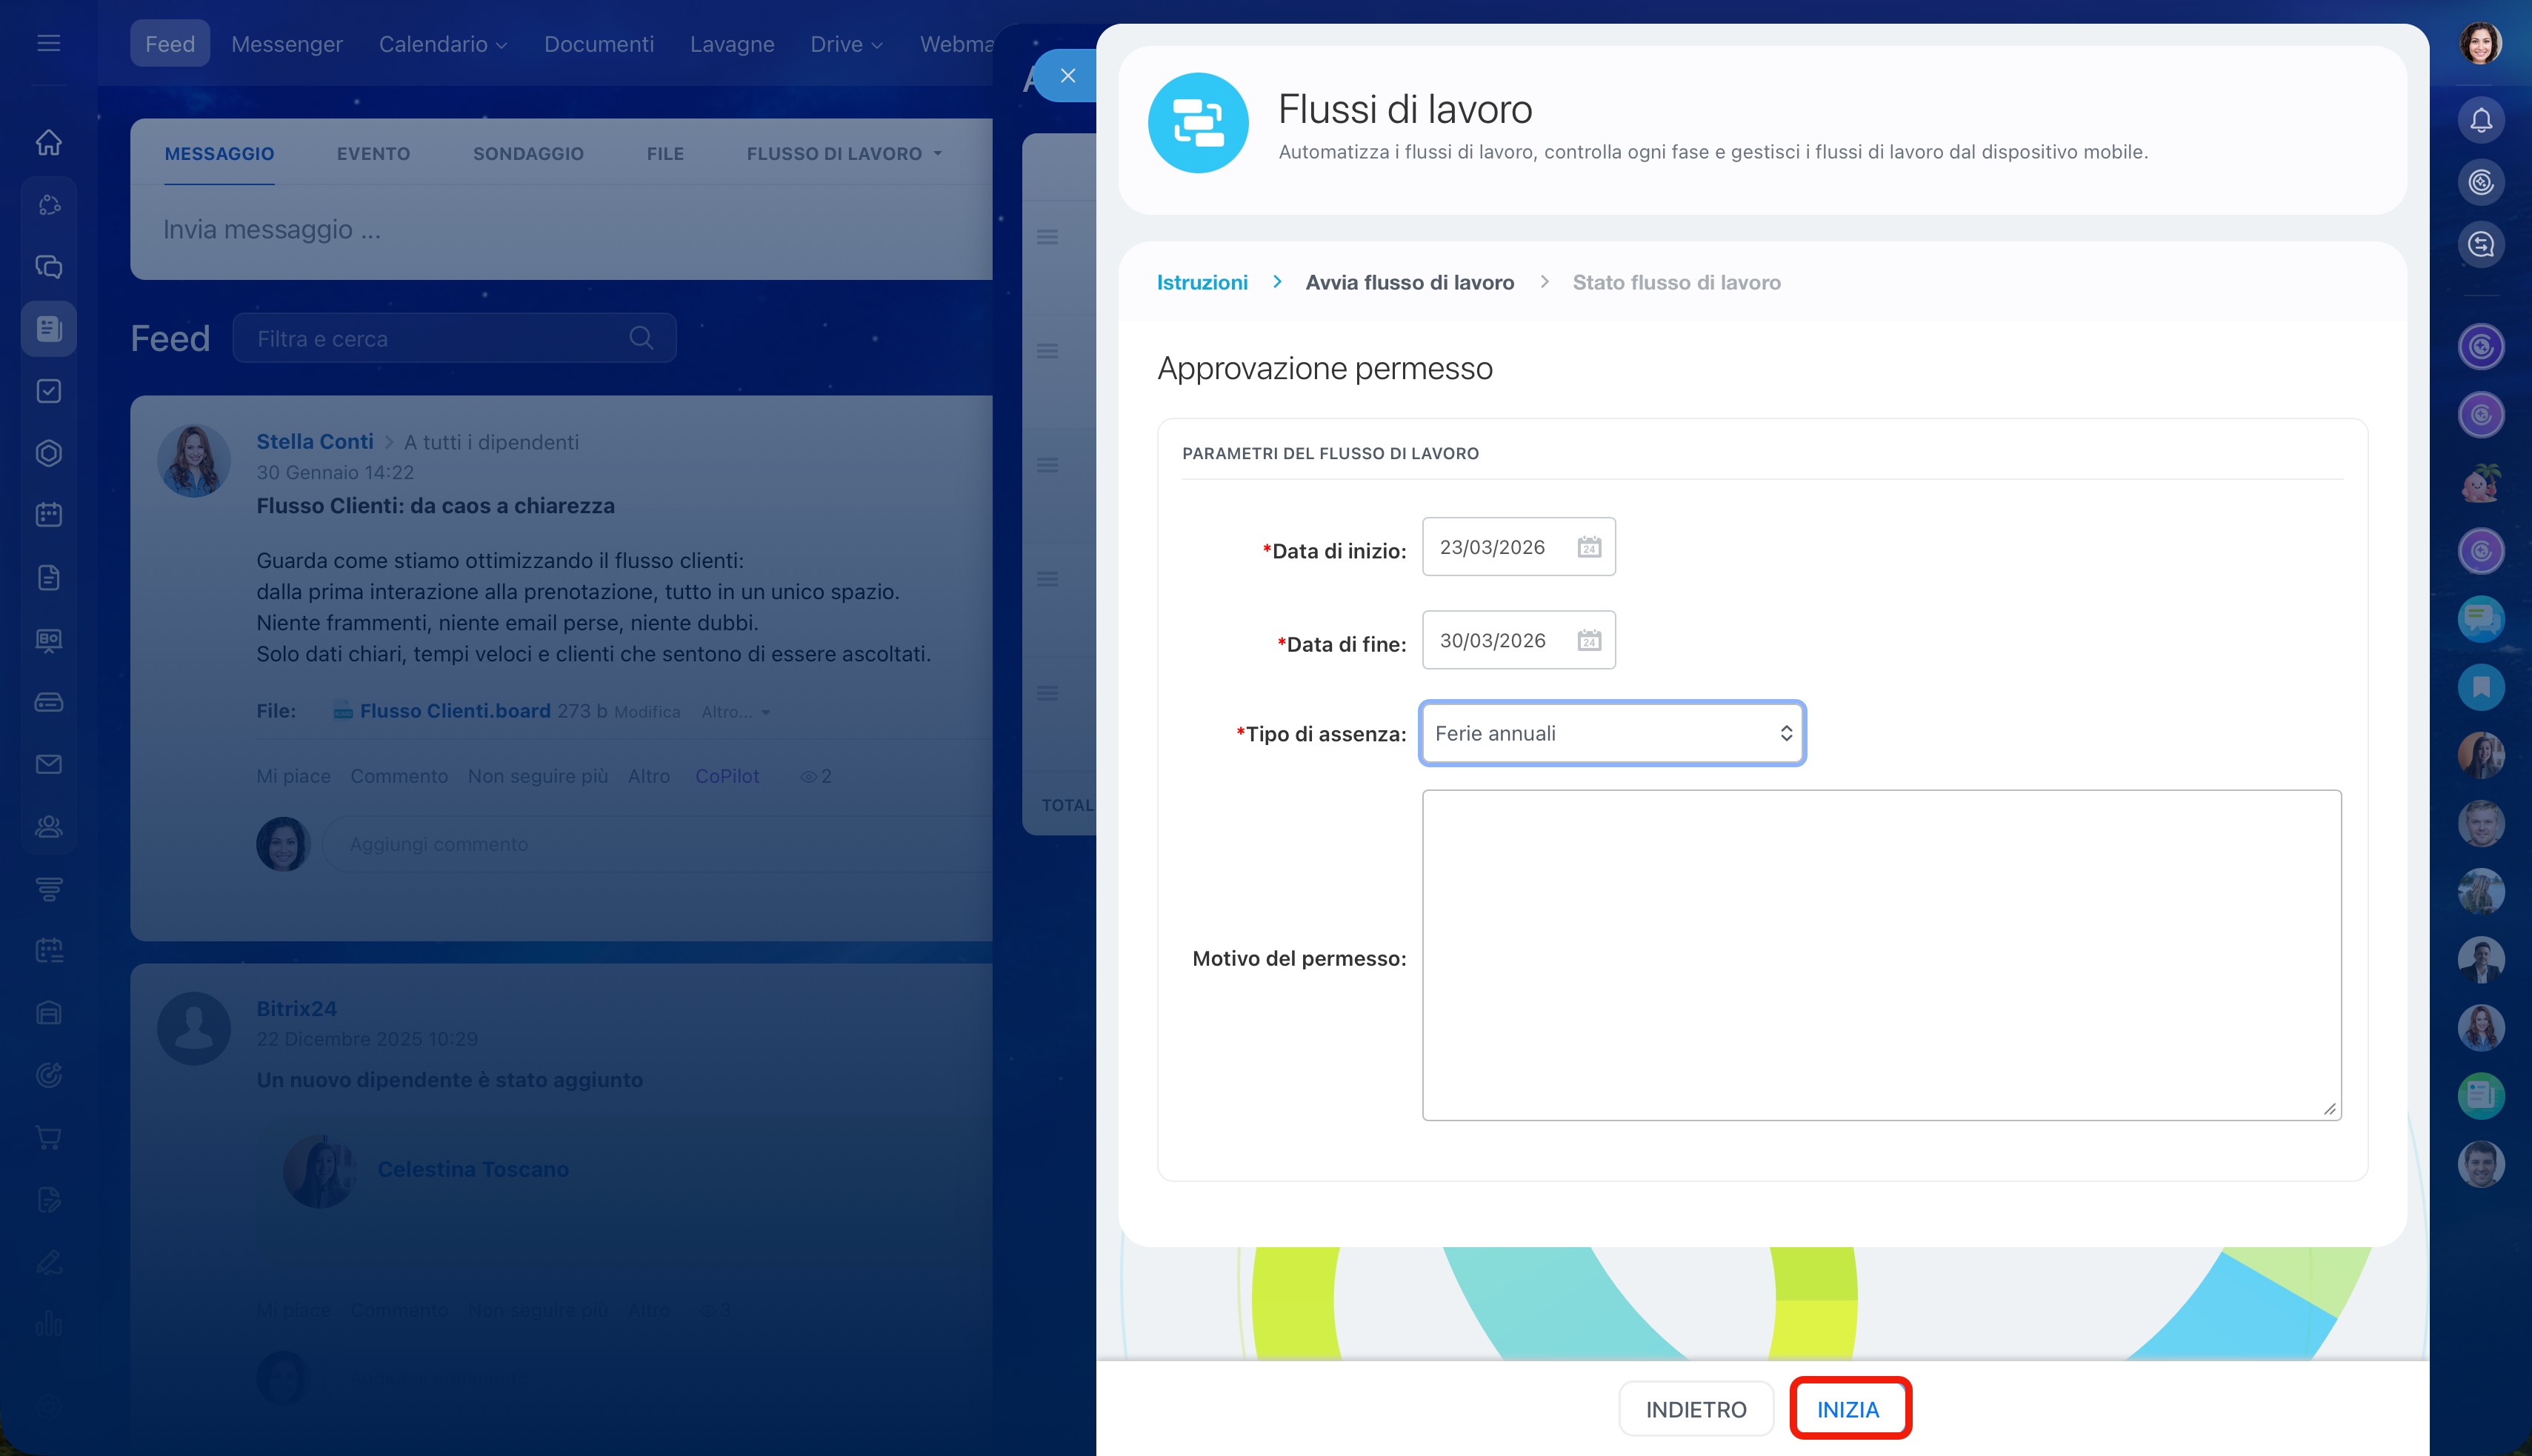2532x1456 pixels.
Task: Close the Flussi di lavoro side panel
Action: pyautogui.click(x=1067, y=76)
